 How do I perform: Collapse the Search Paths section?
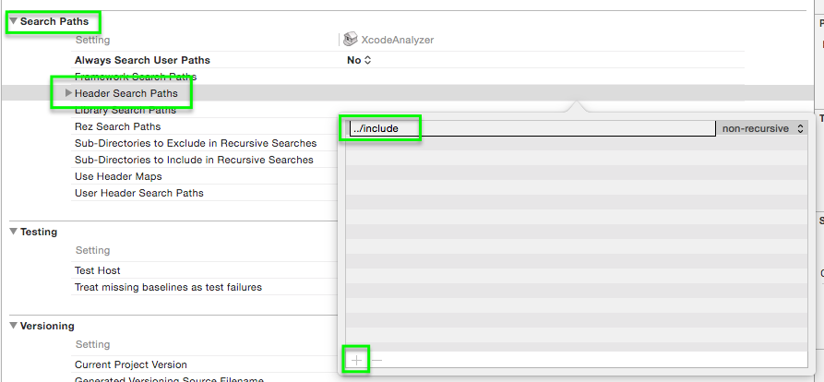click(14, 20)
